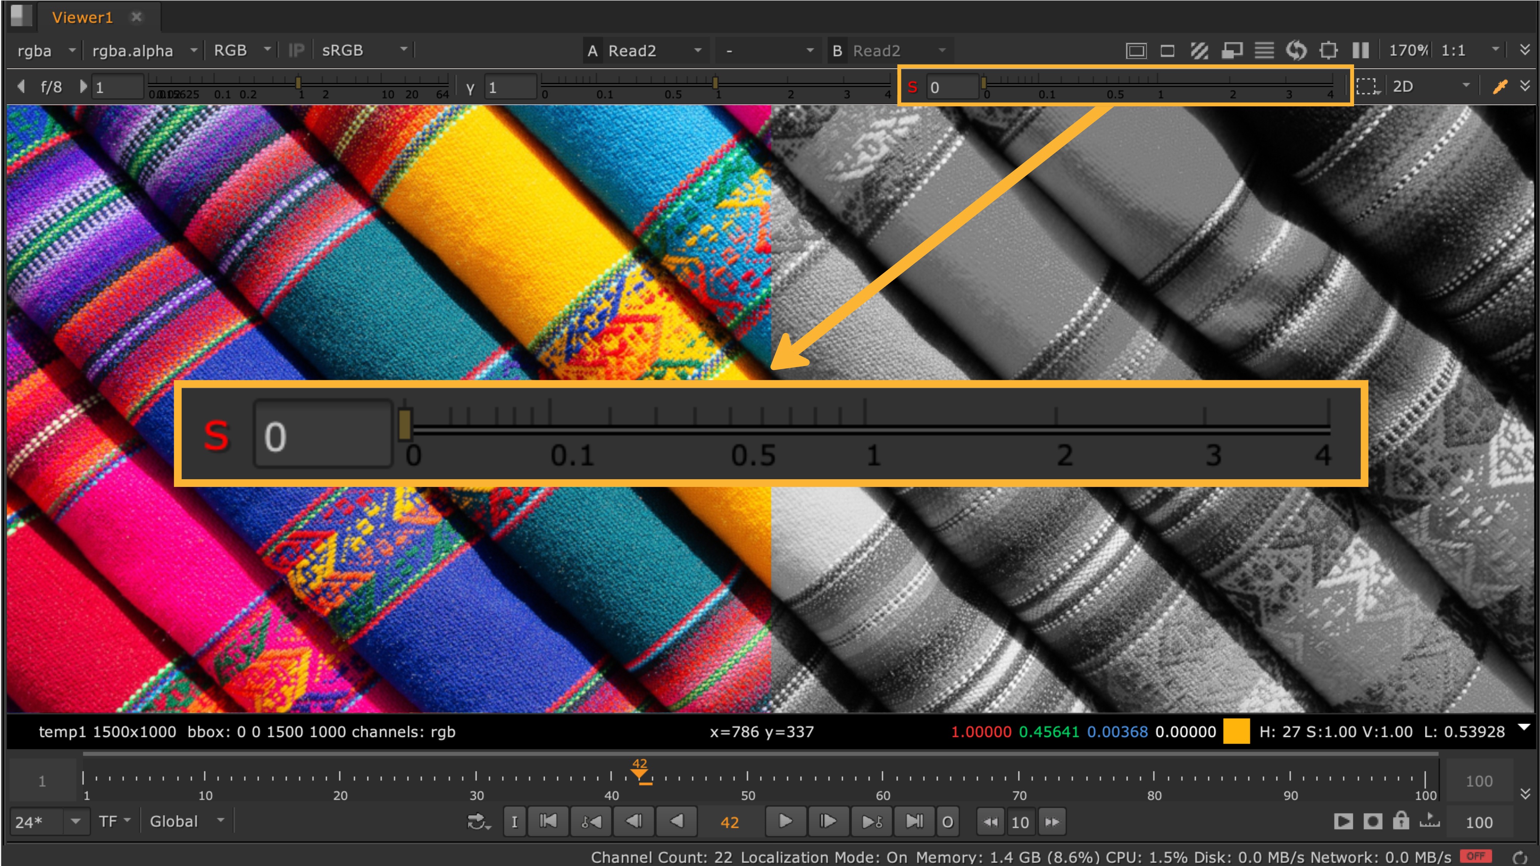Jump to the first frame
The image size is (1540, 866).
point(548,821)
